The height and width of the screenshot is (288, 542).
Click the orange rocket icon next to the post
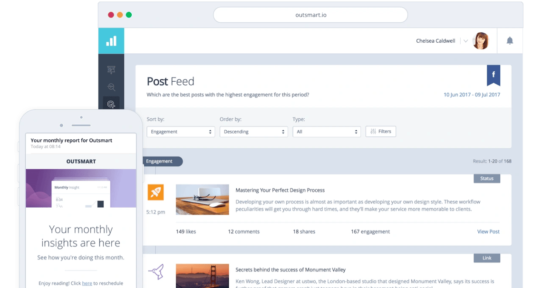coord(156,192)
